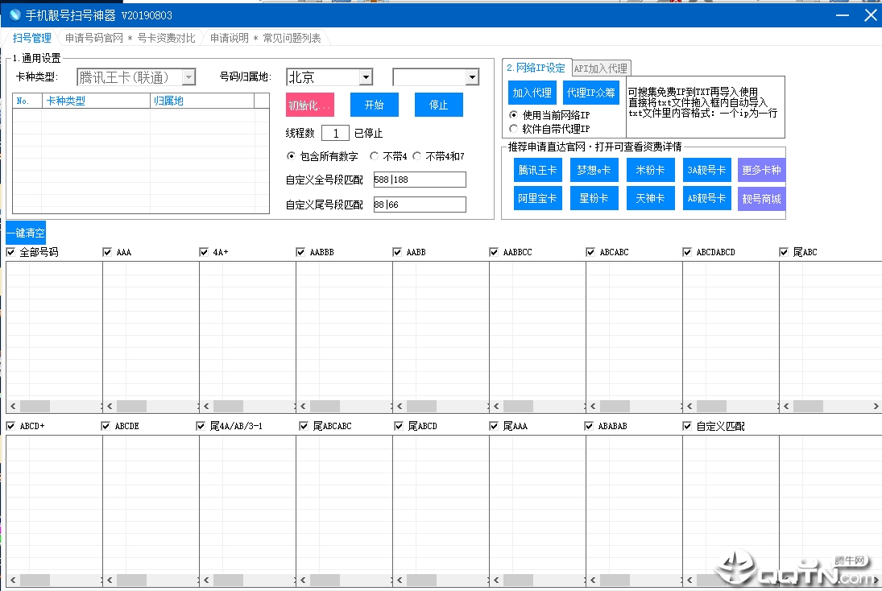882x591 pixels.
Task: Select the API加入代理 tab
Action: [601, 68]
